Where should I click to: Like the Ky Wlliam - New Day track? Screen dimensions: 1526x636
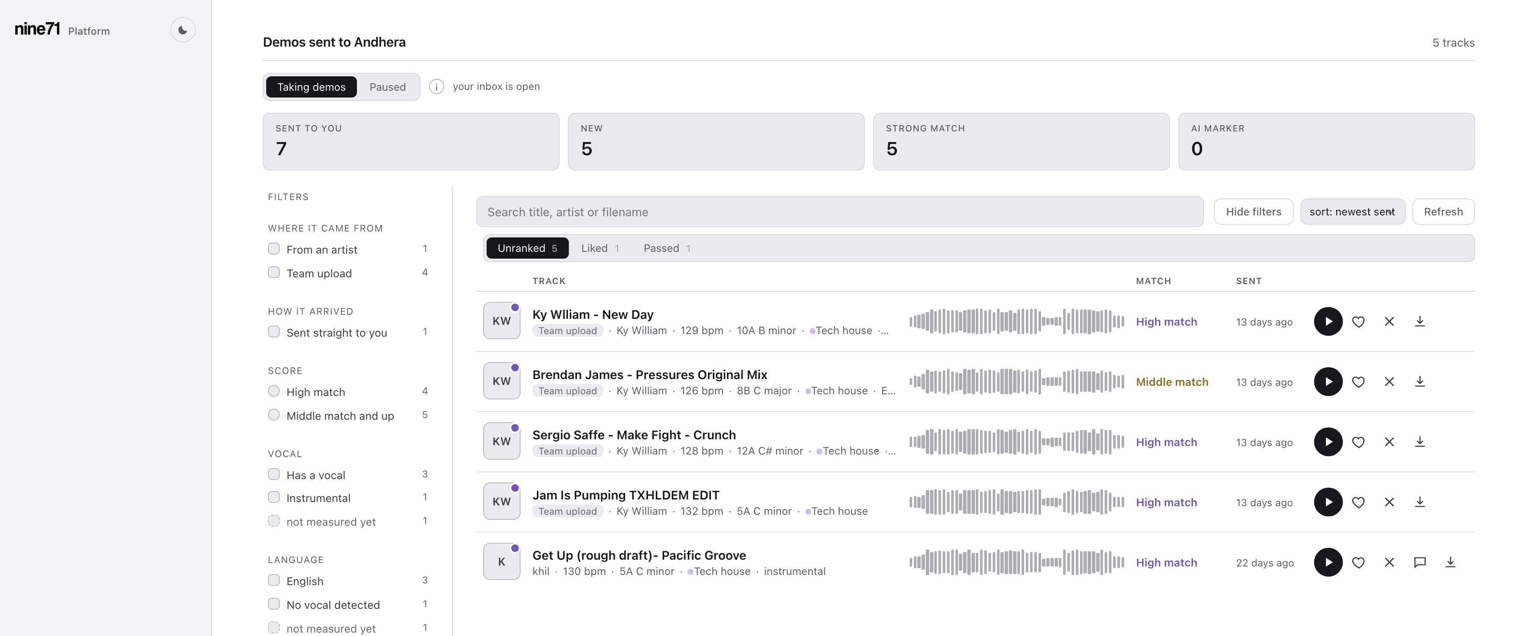(x=1359, y=321)
